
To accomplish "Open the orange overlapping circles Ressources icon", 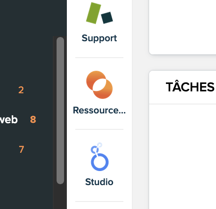I will point(100,85).
